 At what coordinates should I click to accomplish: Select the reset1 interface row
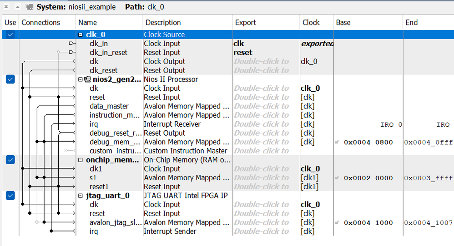click(99, 187)
